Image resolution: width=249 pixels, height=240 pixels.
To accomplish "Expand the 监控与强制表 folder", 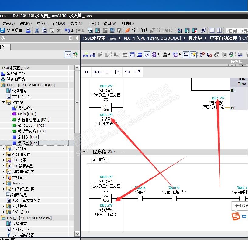I will coord(3,172).
